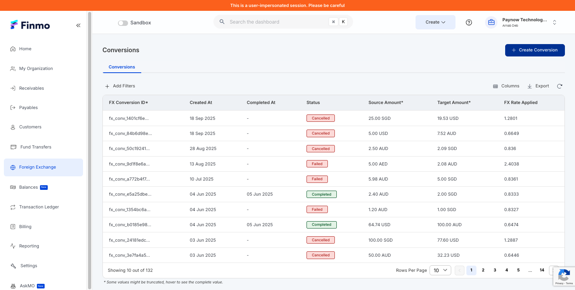Select the Conversions tab
Image resolution: width=575 pixels, height=290 pixels.
tap(122, 67)
